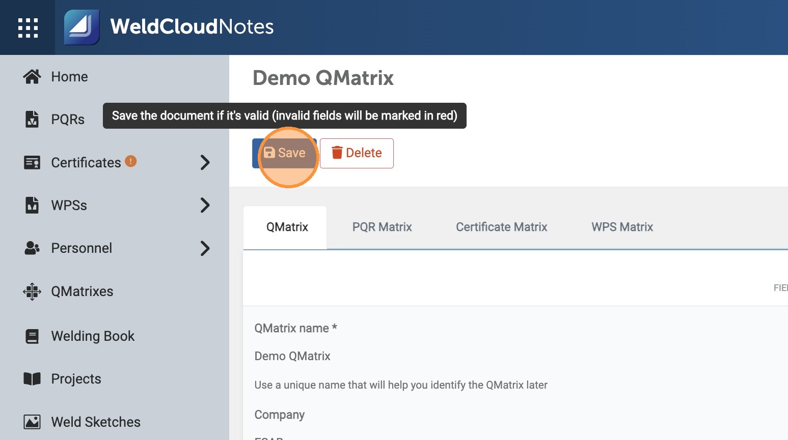This screenshot has height=440, width=788.
Task: Select the WPS Matrix tab
Action: click(622, 227)
